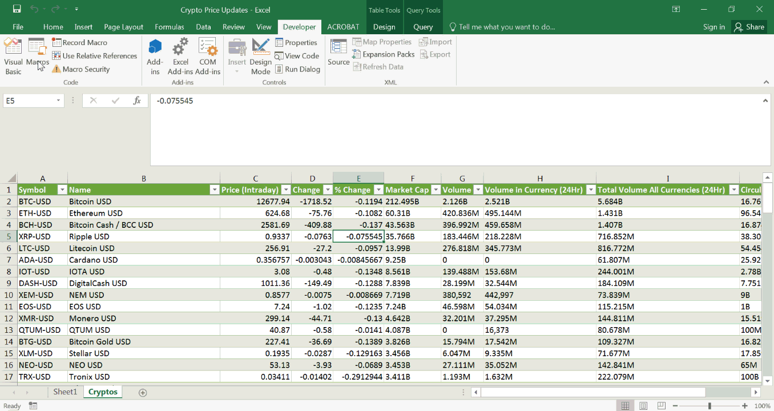Viewport: 774px width, 411px height.
Task: Open the Add-ins dialog
Action: (x=155, y=57)
